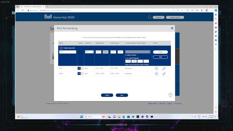Click the rule name input field

pyautogui.click(x=68, y=52)
